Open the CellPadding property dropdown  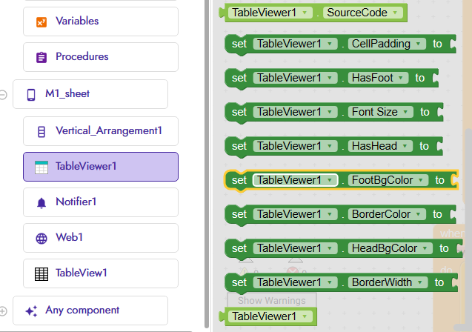(419, 44)
